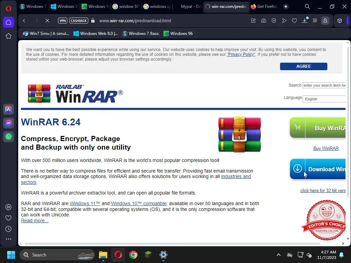Click the green Buy WinRAR button
Viewport: 351px width, 263px height.
(x=318, y=128)
